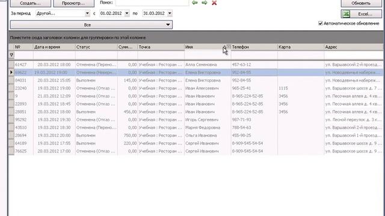Click the row indicator arrow of order 69622

tap(11, 72)
